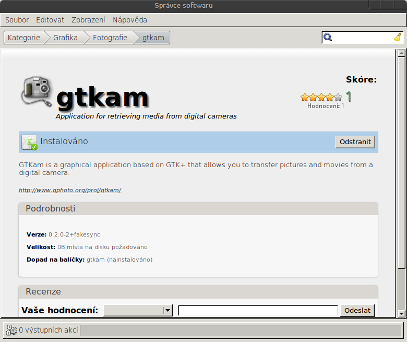The image size is (407, 342).
Task: Click the large gtkam title
Action: coord(102,98)
